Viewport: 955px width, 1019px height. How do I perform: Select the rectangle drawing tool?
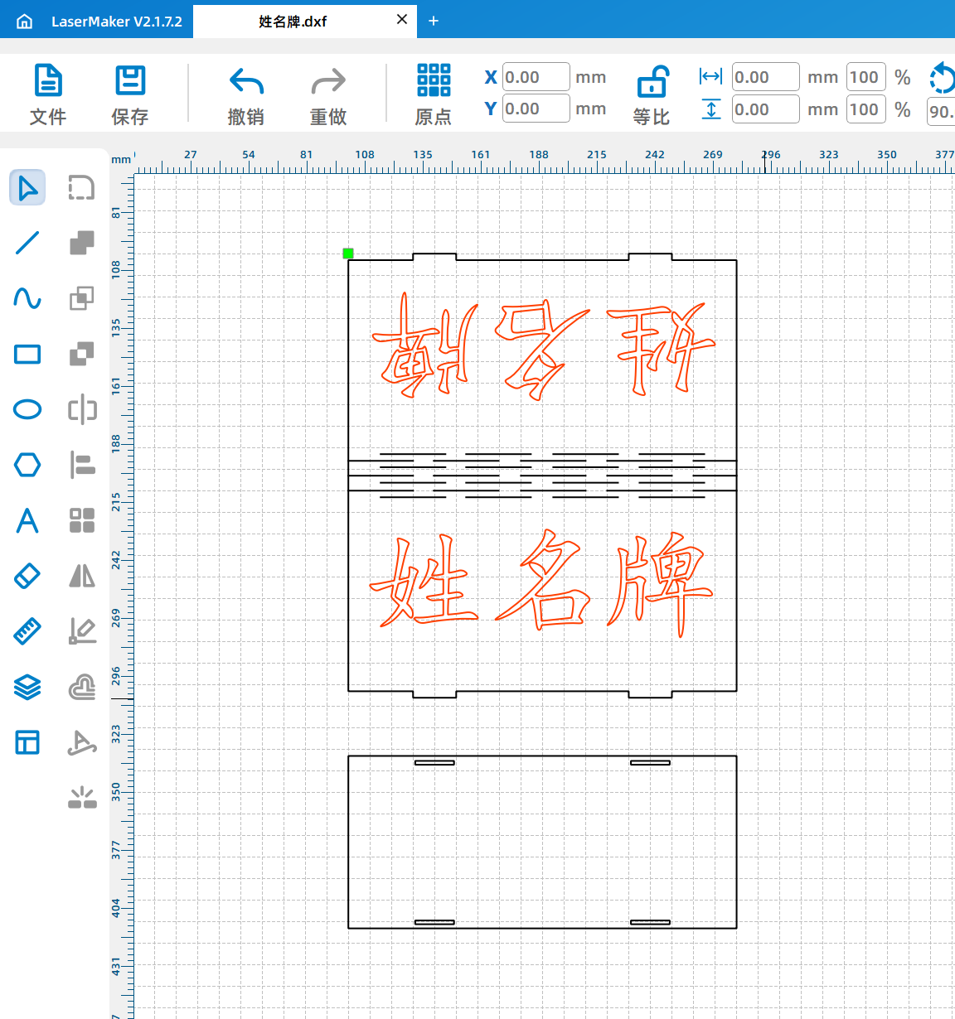[27, 355]
